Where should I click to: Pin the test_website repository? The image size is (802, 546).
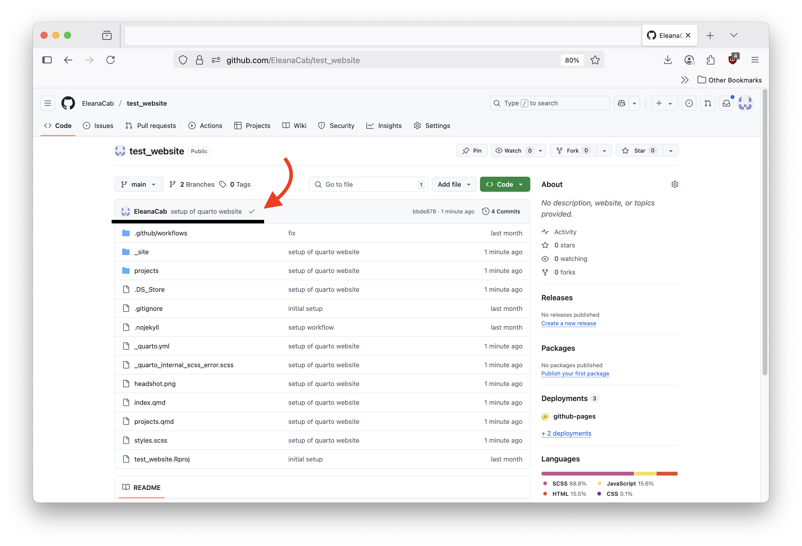click(472, 150)
